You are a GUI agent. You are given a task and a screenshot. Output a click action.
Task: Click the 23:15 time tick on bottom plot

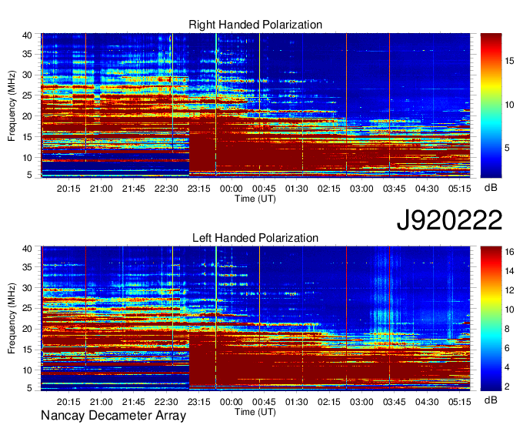(x=198, y=402)
